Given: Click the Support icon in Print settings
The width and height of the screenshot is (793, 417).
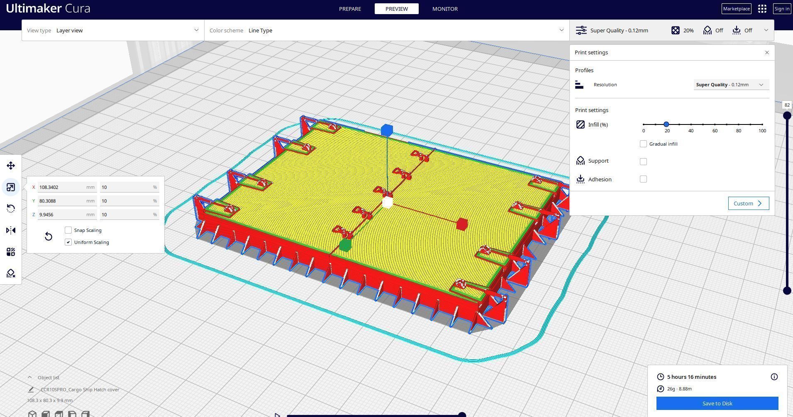Looking at the screenshot, I should [581, 161].
